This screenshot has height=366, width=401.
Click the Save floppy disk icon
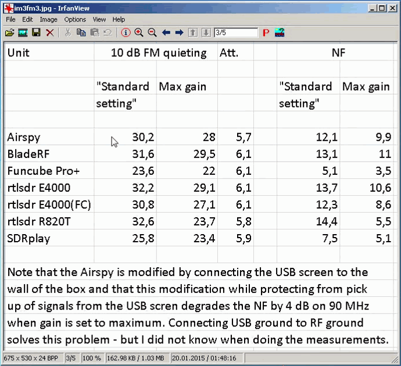36,33
